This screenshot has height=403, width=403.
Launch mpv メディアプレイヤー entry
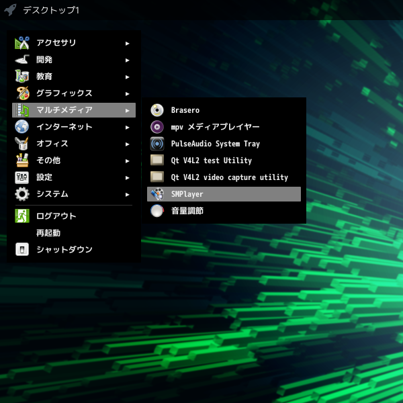point(224,127)
